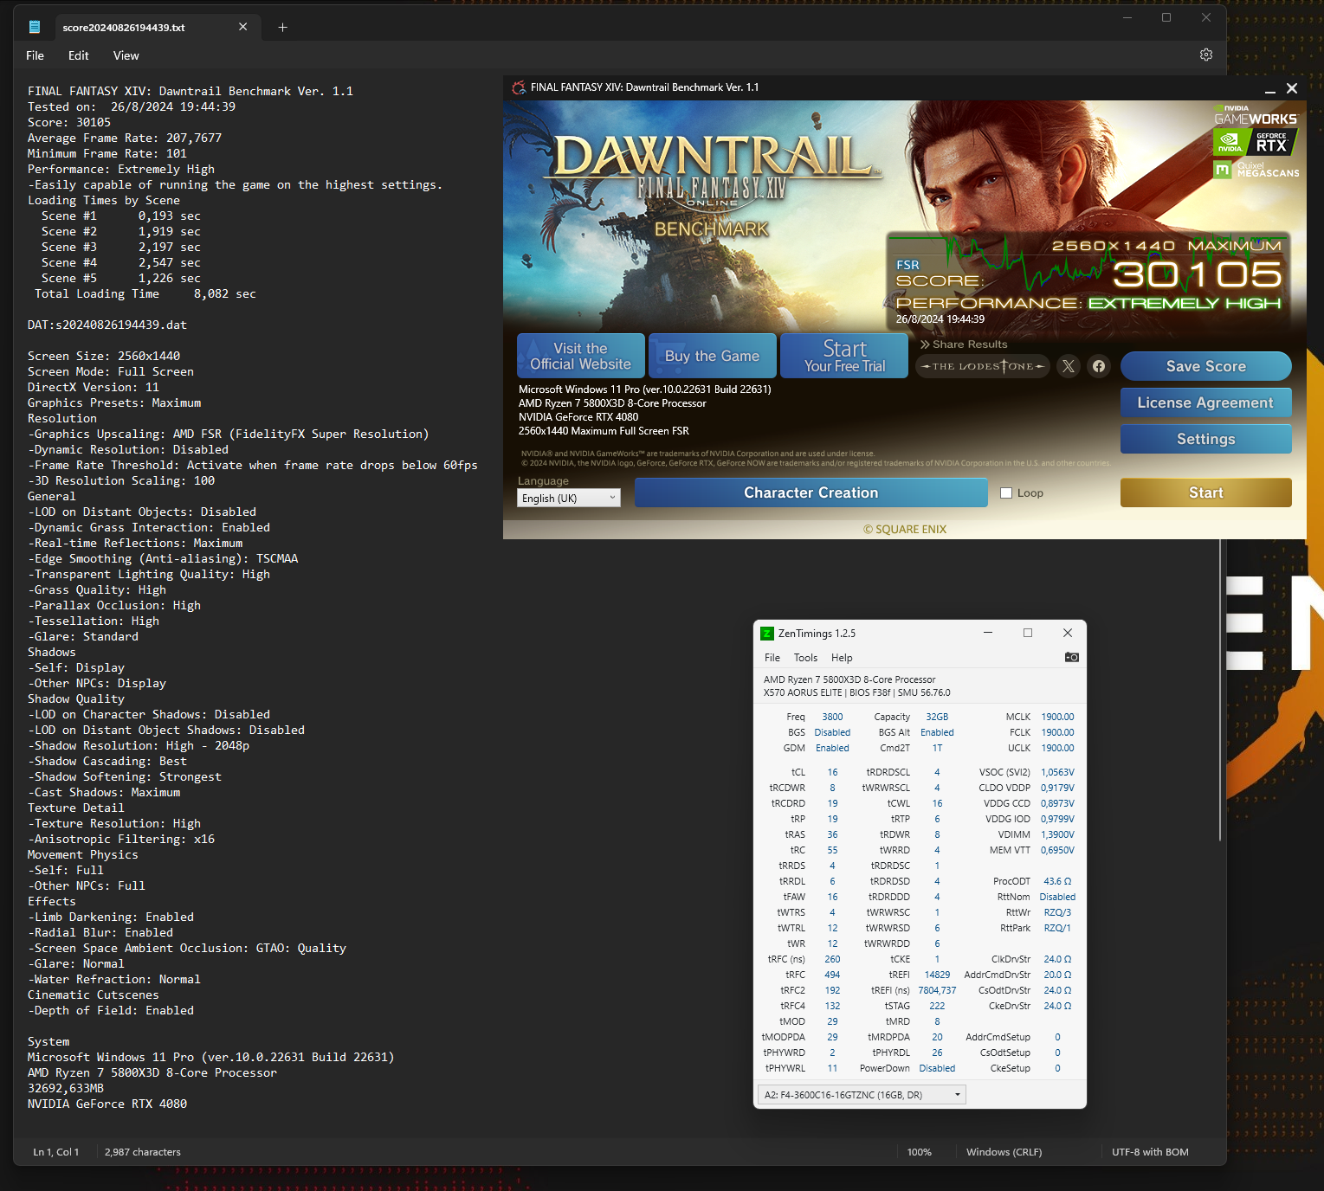The height and width of the screenshot is (1191, 1324).
Task: Click the gold Start benchmark button
Action: [x=1206, y=492]
